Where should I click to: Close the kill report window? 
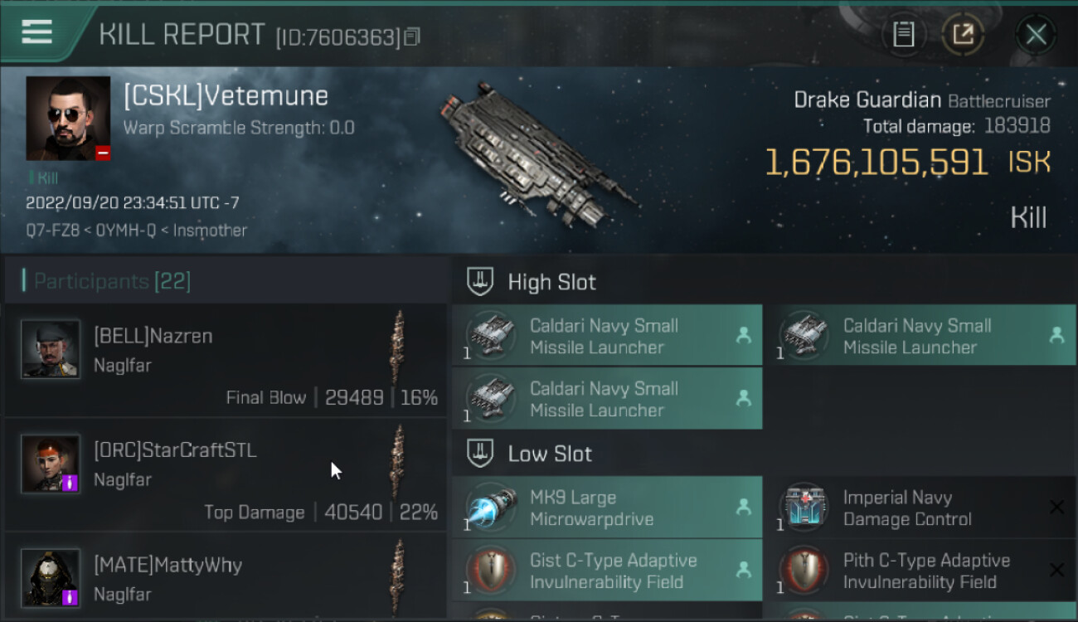(1036, 34)
